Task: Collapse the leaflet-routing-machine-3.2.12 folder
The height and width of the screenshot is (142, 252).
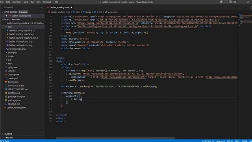Action: pyautogui.click(x=5, y=23)
